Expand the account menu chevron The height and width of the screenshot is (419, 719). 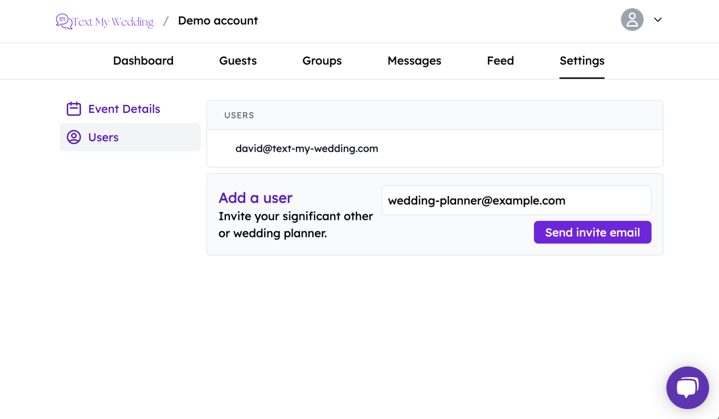[657, 20]
